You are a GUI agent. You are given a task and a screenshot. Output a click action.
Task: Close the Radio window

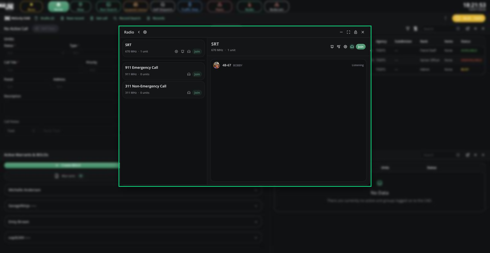point(363,32)
